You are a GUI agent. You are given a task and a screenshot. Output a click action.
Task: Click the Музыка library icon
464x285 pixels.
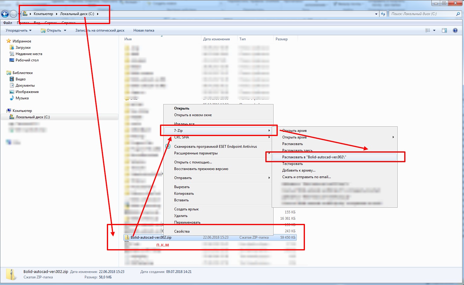click(x=12, y=98)
